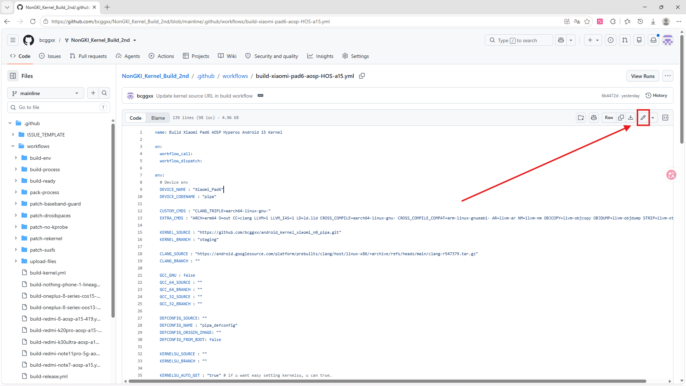The image size is (686, 386).
Task: Open browser extensions menu
Action: click(613, 21)
